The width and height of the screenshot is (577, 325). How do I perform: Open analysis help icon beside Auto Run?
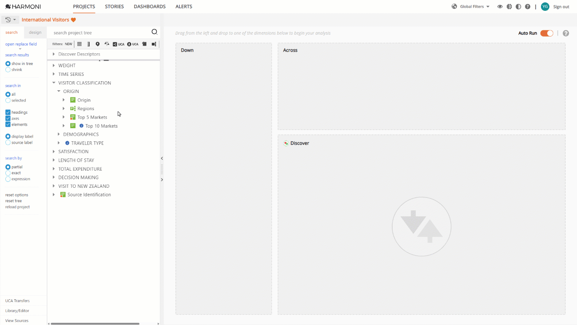click(x=566, y=33)
